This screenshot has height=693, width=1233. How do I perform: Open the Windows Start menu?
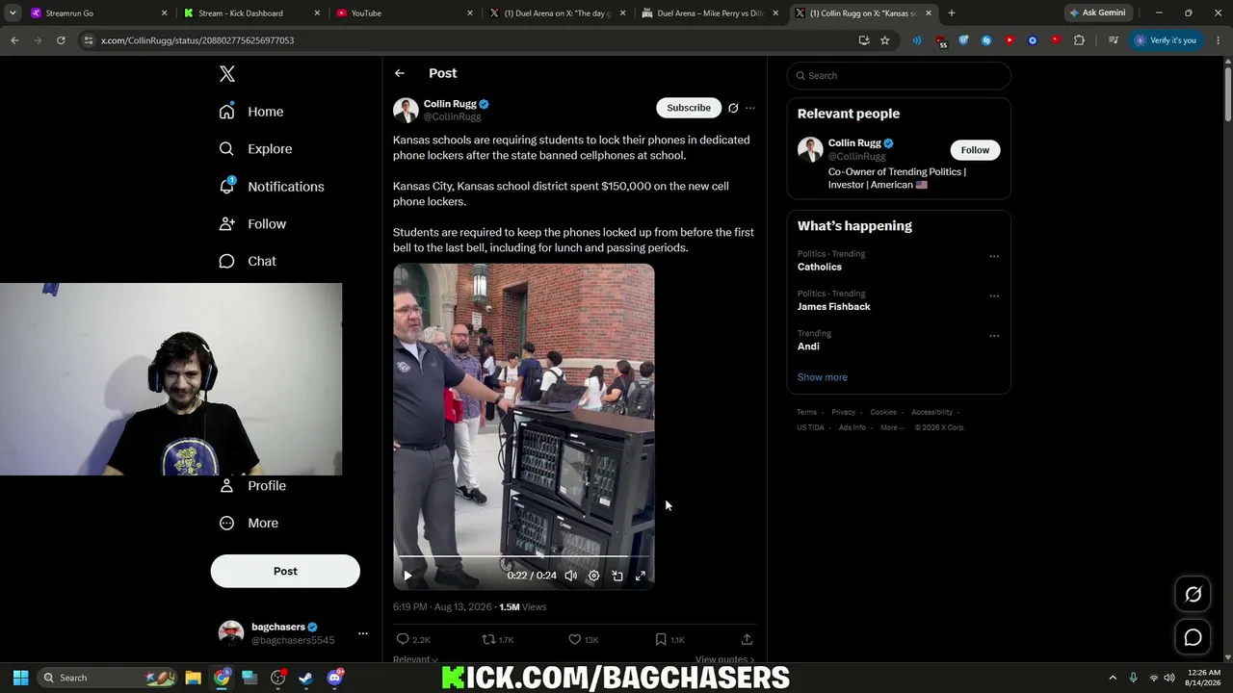(20, 678)
